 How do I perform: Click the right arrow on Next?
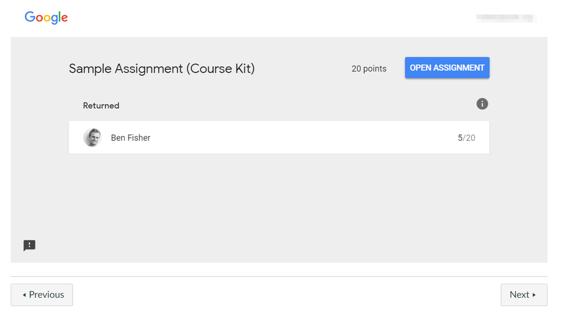534,295
